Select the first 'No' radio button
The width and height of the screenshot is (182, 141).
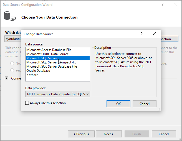tap(12, 63)
